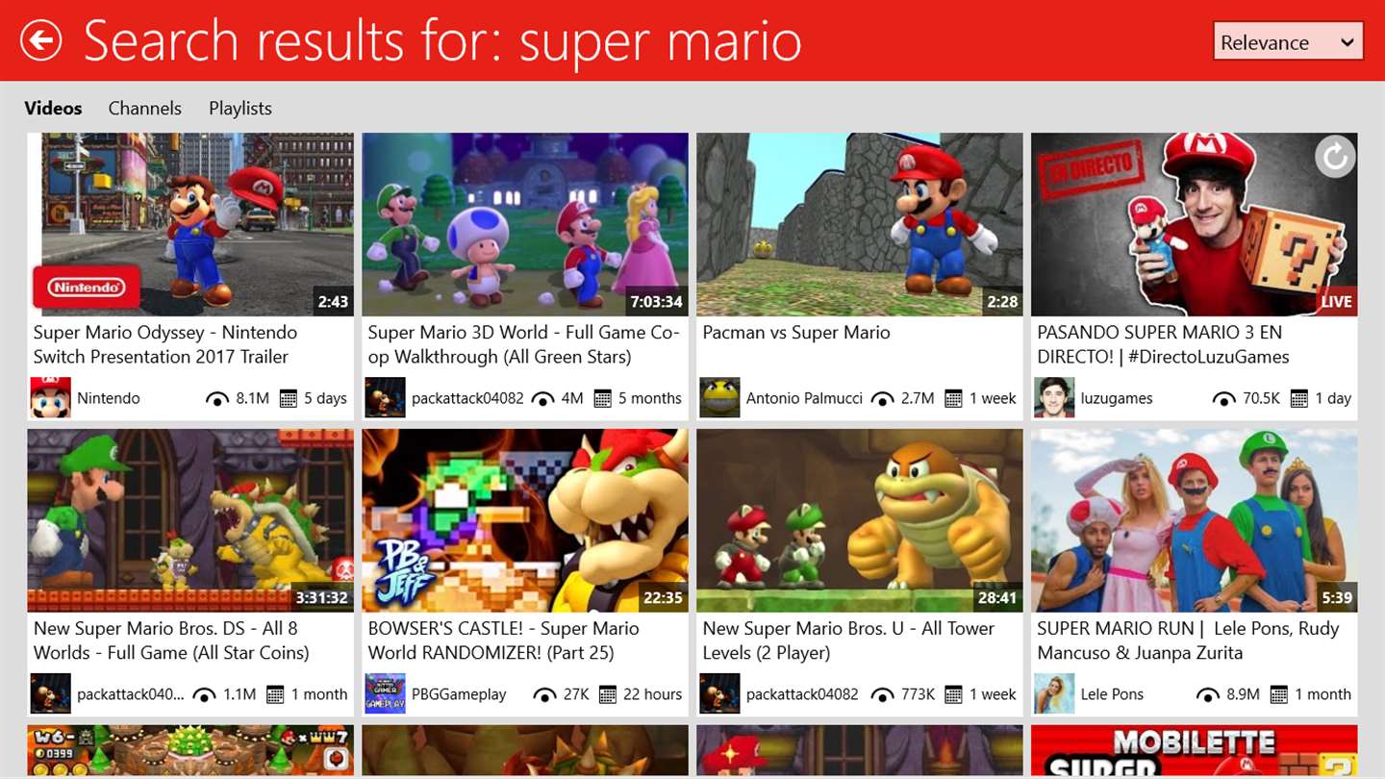The image size is (1385, 779).
Task: Click the eye views icon beside 8.1M
Action: 217,398
